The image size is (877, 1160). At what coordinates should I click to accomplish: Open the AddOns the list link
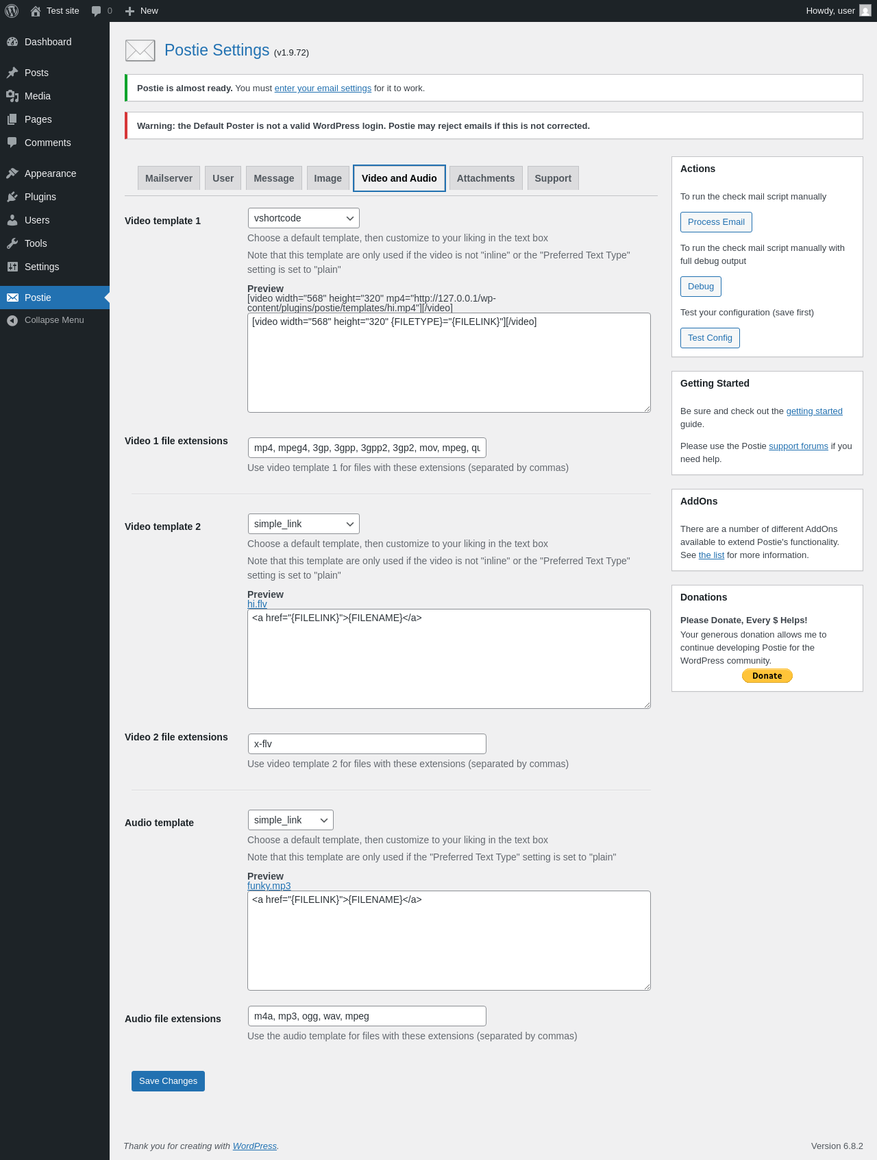coord(711,555)
